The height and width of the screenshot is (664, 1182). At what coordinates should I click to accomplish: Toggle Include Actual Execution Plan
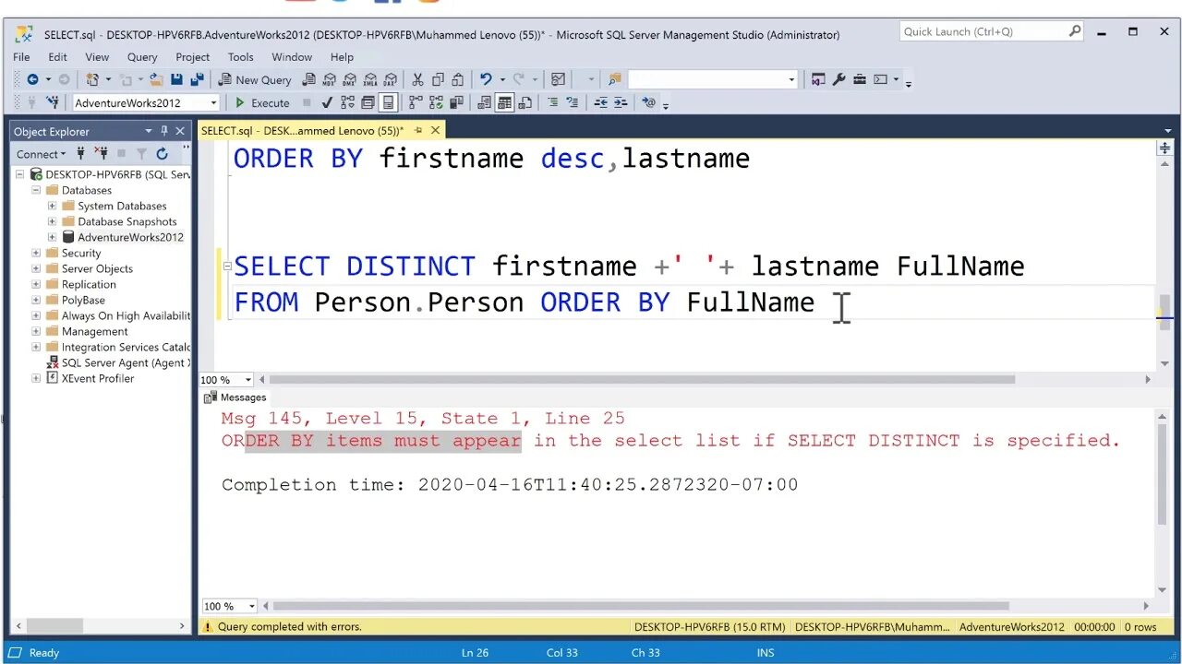click(x=416, y=102)
